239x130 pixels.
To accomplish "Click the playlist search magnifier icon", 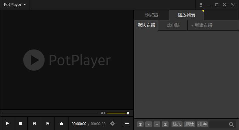I will tap(231, 124).
